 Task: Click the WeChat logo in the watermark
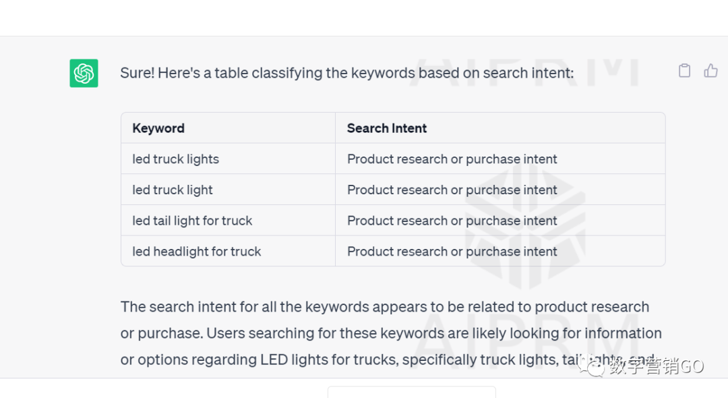(x=592, y=366)
